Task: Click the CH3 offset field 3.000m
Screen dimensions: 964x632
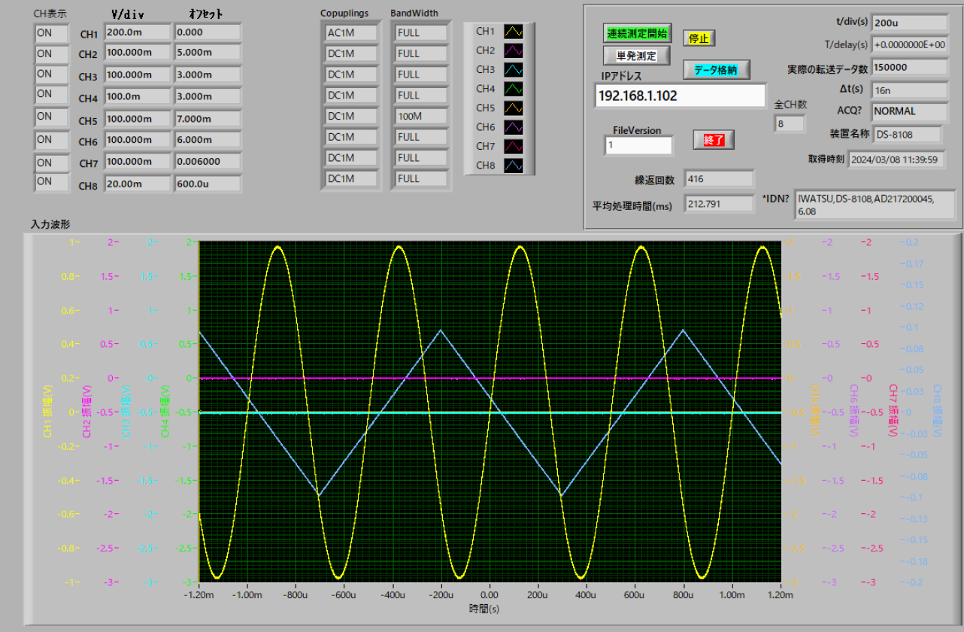Action: pyautogui.click(x=208, y=75)
